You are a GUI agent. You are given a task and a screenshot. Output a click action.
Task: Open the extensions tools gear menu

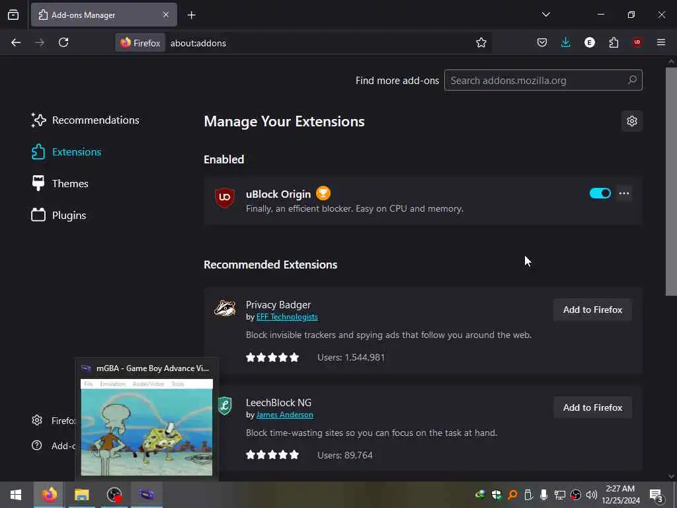point(631,121)
